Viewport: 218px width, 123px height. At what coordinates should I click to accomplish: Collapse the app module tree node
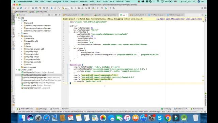(17, 18)
